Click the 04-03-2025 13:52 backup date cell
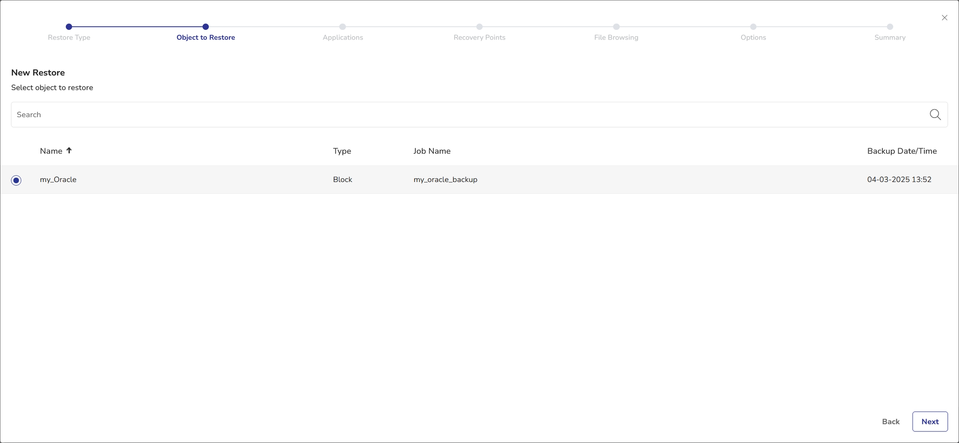Screen dimensions: 959x443 (899, 180)
